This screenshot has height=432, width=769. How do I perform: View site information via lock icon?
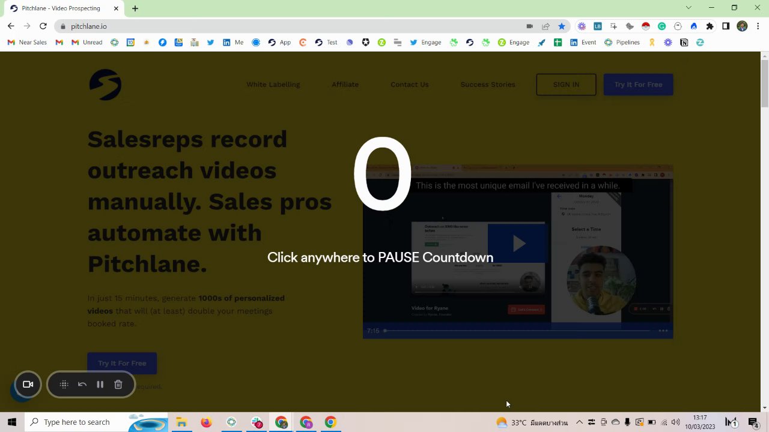62,26
